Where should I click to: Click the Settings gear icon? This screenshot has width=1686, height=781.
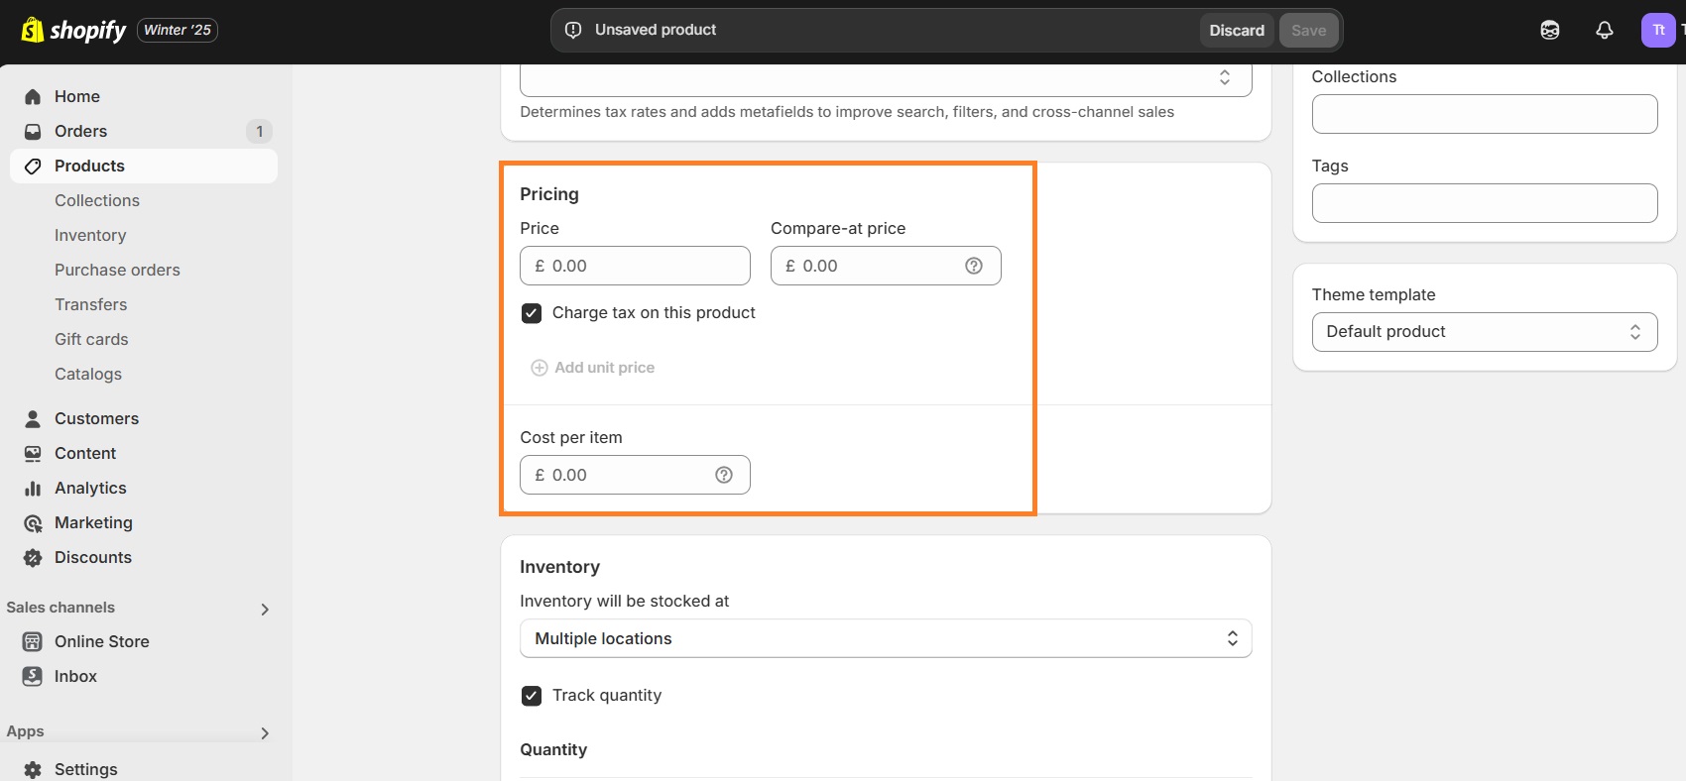[33, 769]
